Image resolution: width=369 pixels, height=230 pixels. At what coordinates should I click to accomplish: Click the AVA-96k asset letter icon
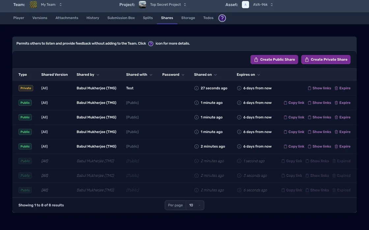(x=245, y=5)
